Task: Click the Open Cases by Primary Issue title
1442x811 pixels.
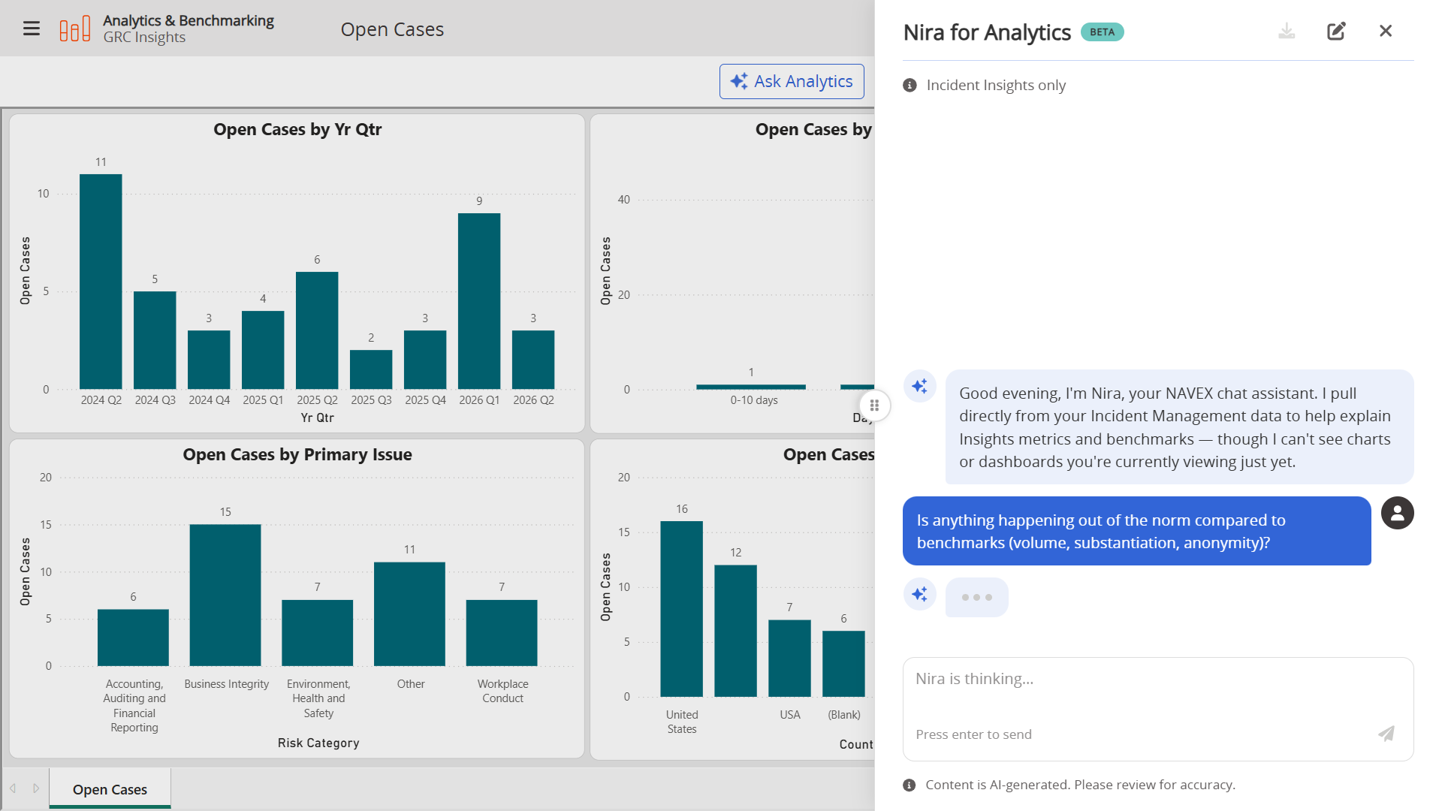Action: click(297, 454)
